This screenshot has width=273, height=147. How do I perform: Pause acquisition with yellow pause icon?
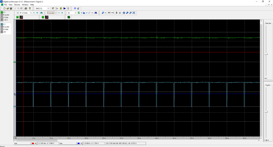(61, 8)
